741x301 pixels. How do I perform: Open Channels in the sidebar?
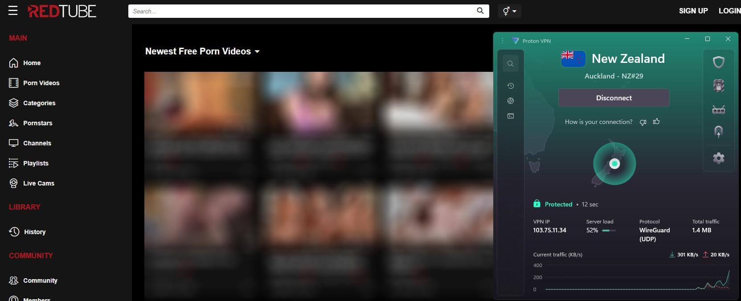point(30,143)
